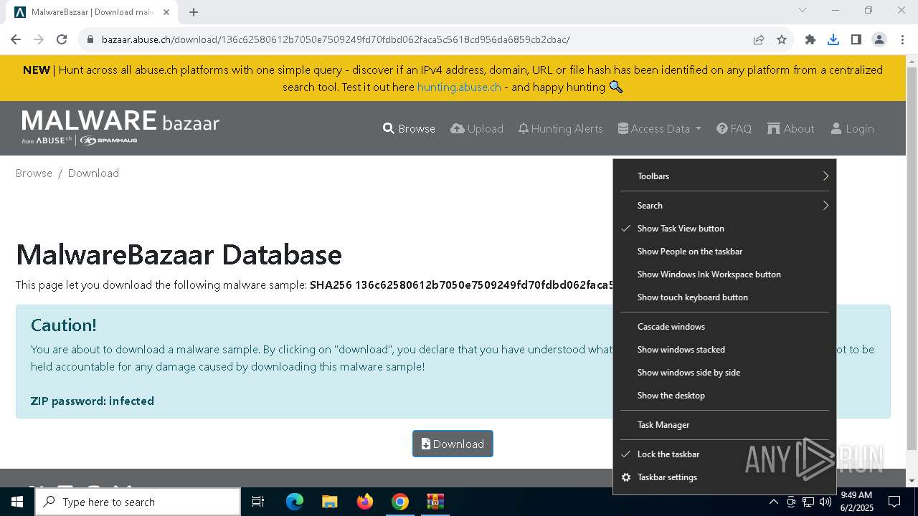The image size is (918, 516).
Task: Open the About page
Action: coord(790,128)
